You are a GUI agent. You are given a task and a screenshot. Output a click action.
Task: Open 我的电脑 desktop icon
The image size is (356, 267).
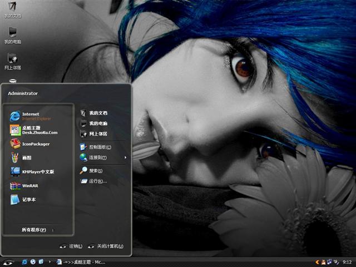click(12, 34)
